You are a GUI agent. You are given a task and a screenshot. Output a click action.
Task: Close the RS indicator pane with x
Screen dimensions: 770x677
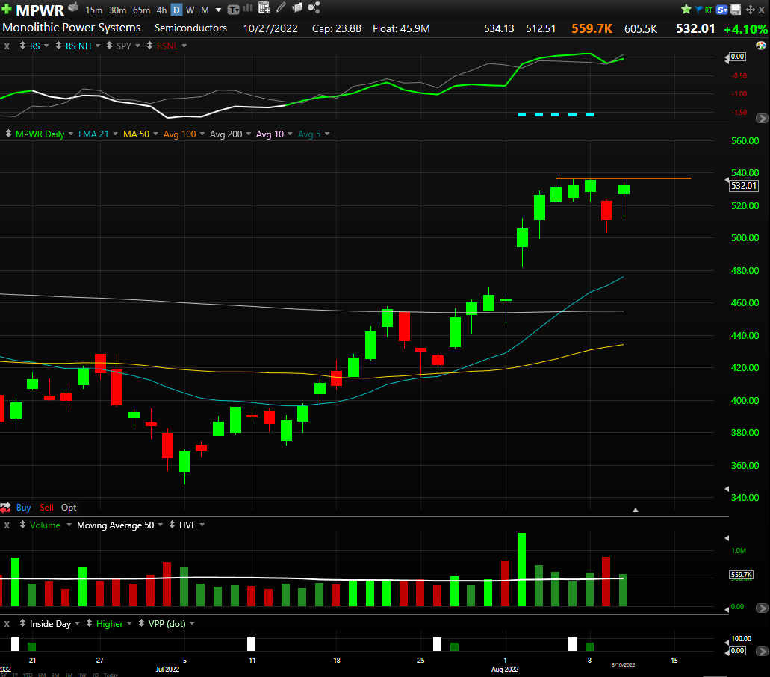click(x=7, y=46)
